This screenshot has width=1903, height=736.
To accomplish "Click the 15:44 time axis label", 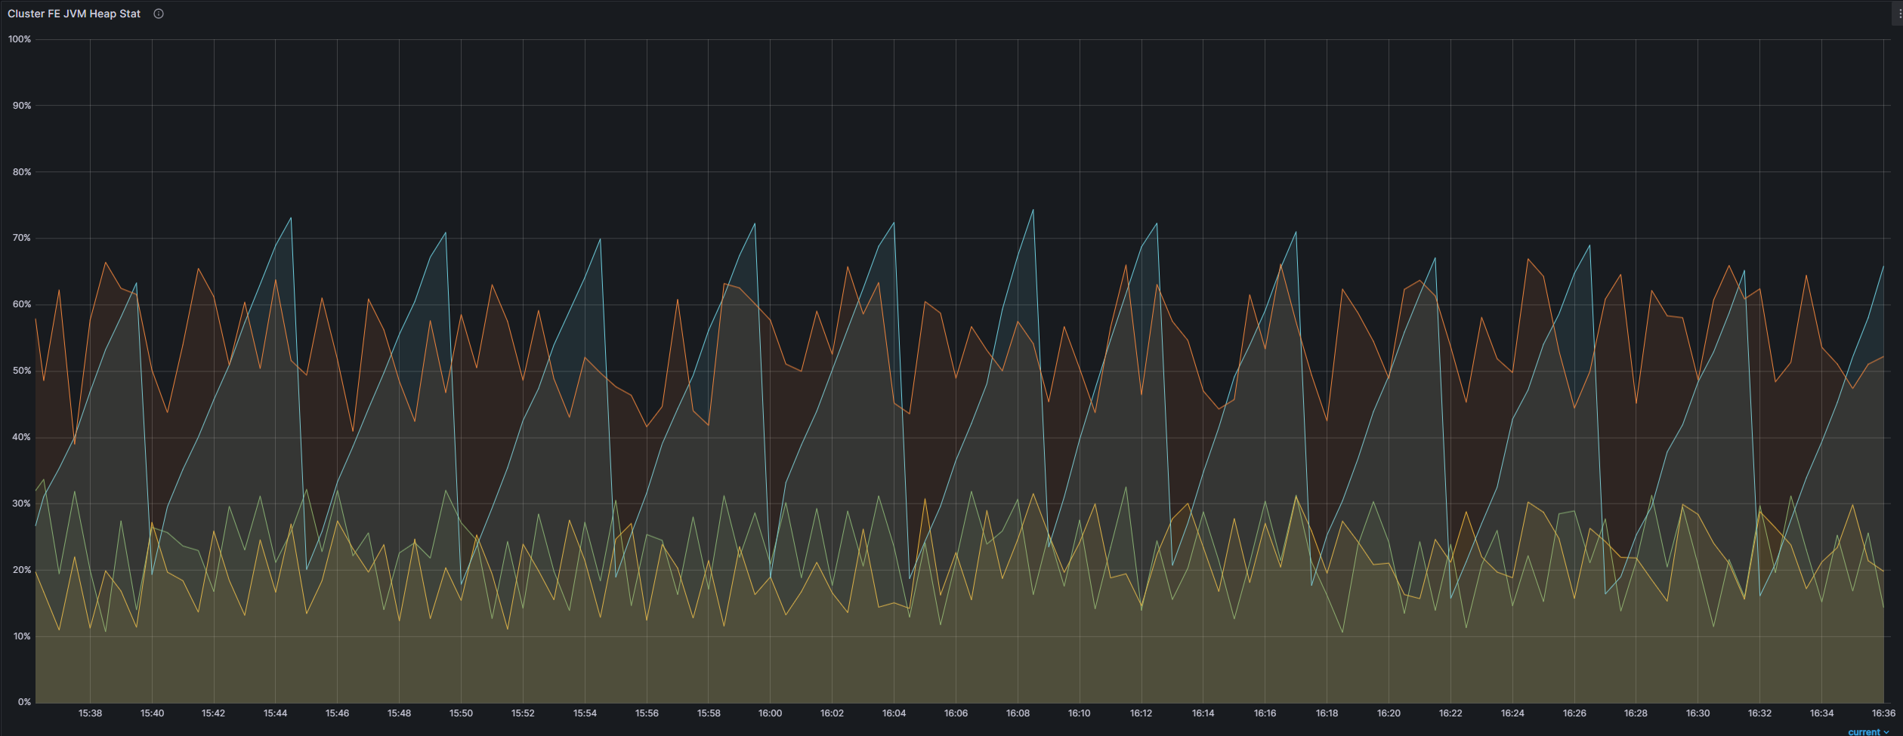I will coord(275,713).
